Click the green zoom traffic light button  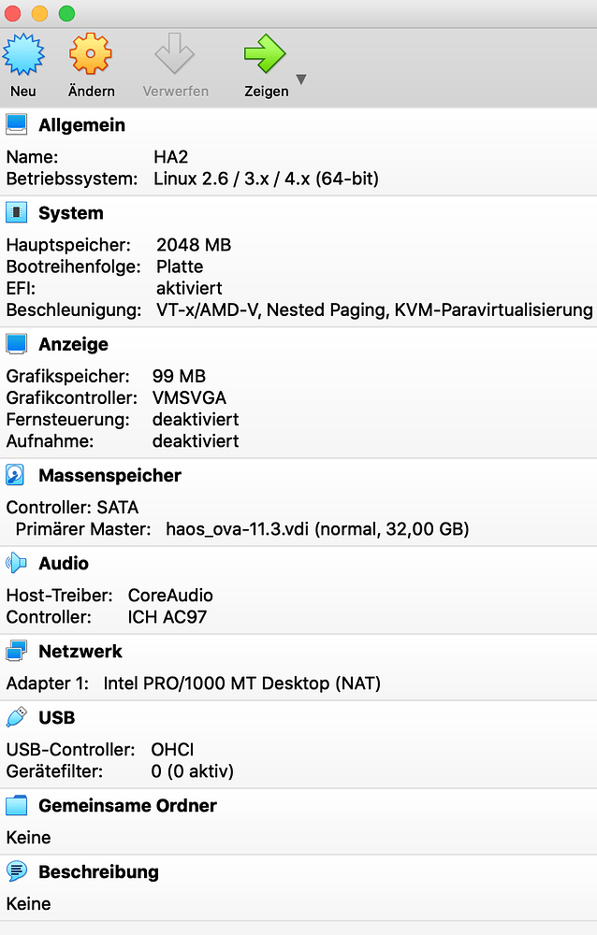66,14
